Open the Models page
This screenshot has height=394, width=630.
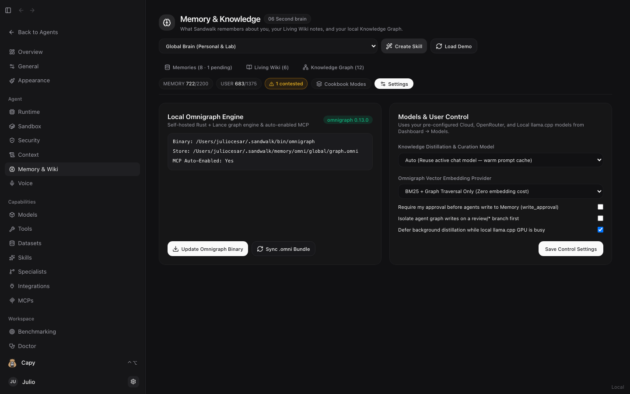[72, 215]
